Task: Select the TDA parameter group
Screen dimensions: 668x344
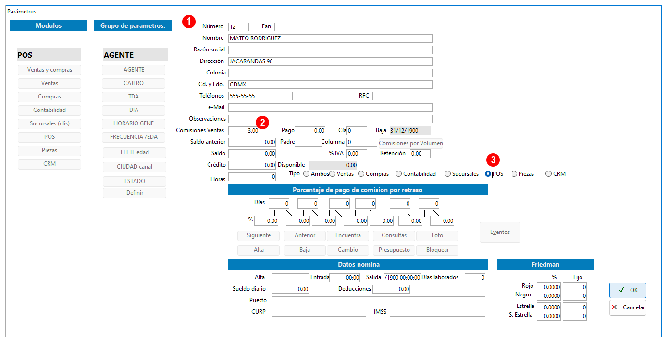Action: point(134,97)
